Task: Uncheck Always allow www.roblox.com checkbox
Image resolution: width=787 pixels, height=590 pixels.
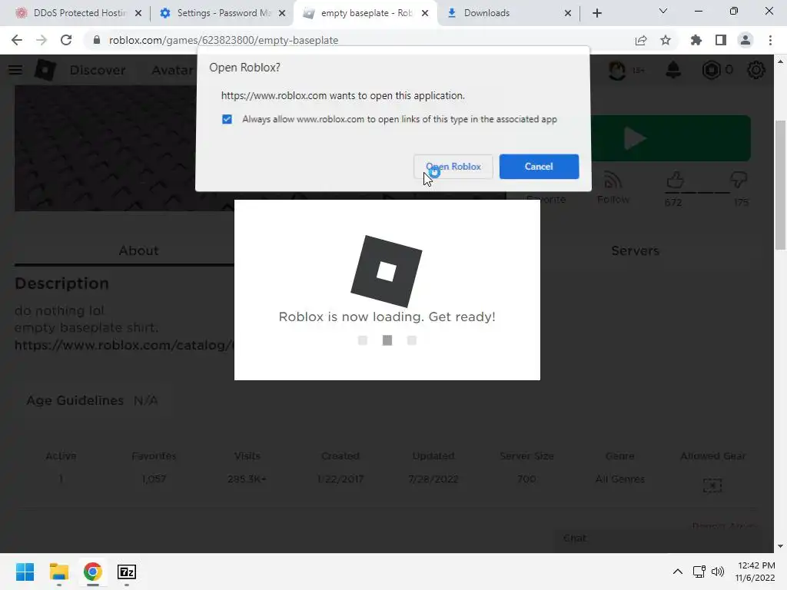Action: tap(227, 119)
